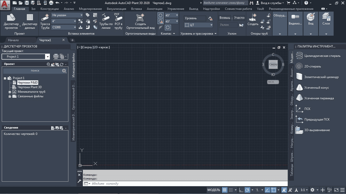The width and height of the screenshot is (346, 194).
Task: Expand the Связанные файлы tree node
Action: [10, 96]
